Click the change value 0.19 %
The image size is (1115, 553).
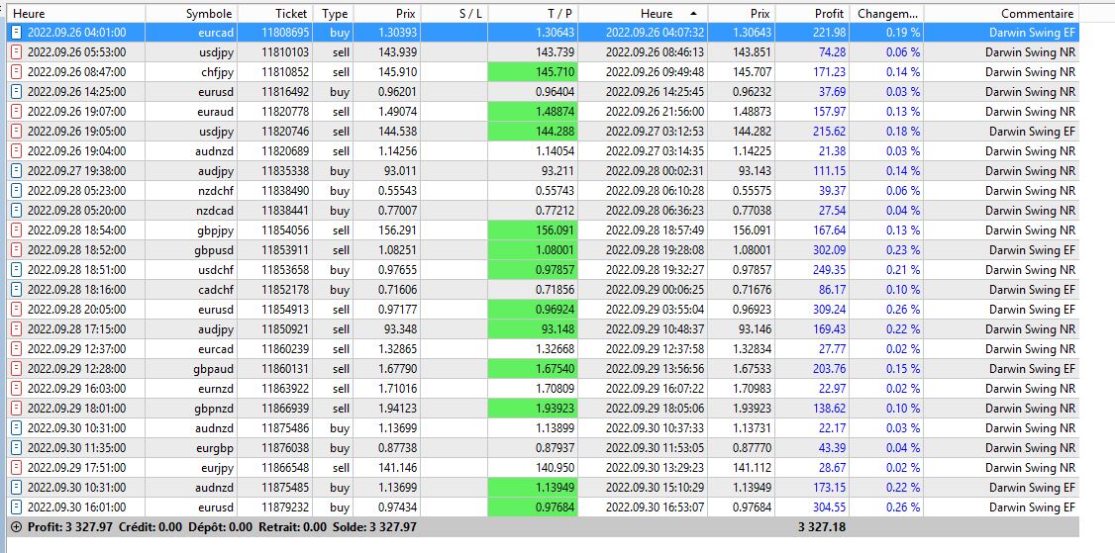point(903,32)
